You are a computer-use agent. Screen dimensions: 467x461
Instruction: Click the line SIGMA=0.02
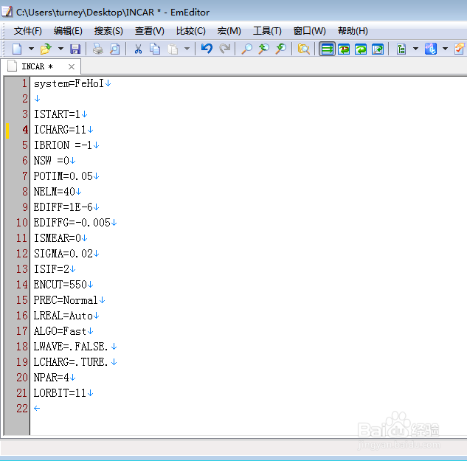[x=63, y=254]
